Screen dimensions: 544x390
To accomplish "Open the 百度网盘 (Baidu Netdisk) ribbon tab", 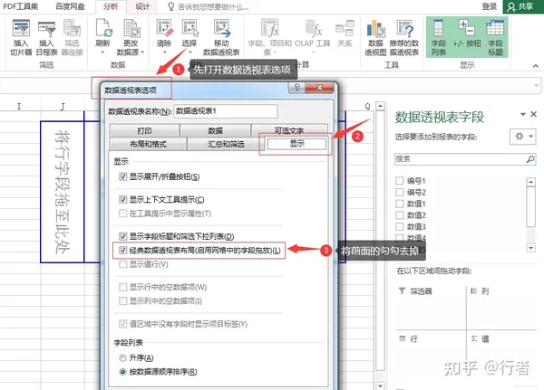I will [x=71, y=6].
